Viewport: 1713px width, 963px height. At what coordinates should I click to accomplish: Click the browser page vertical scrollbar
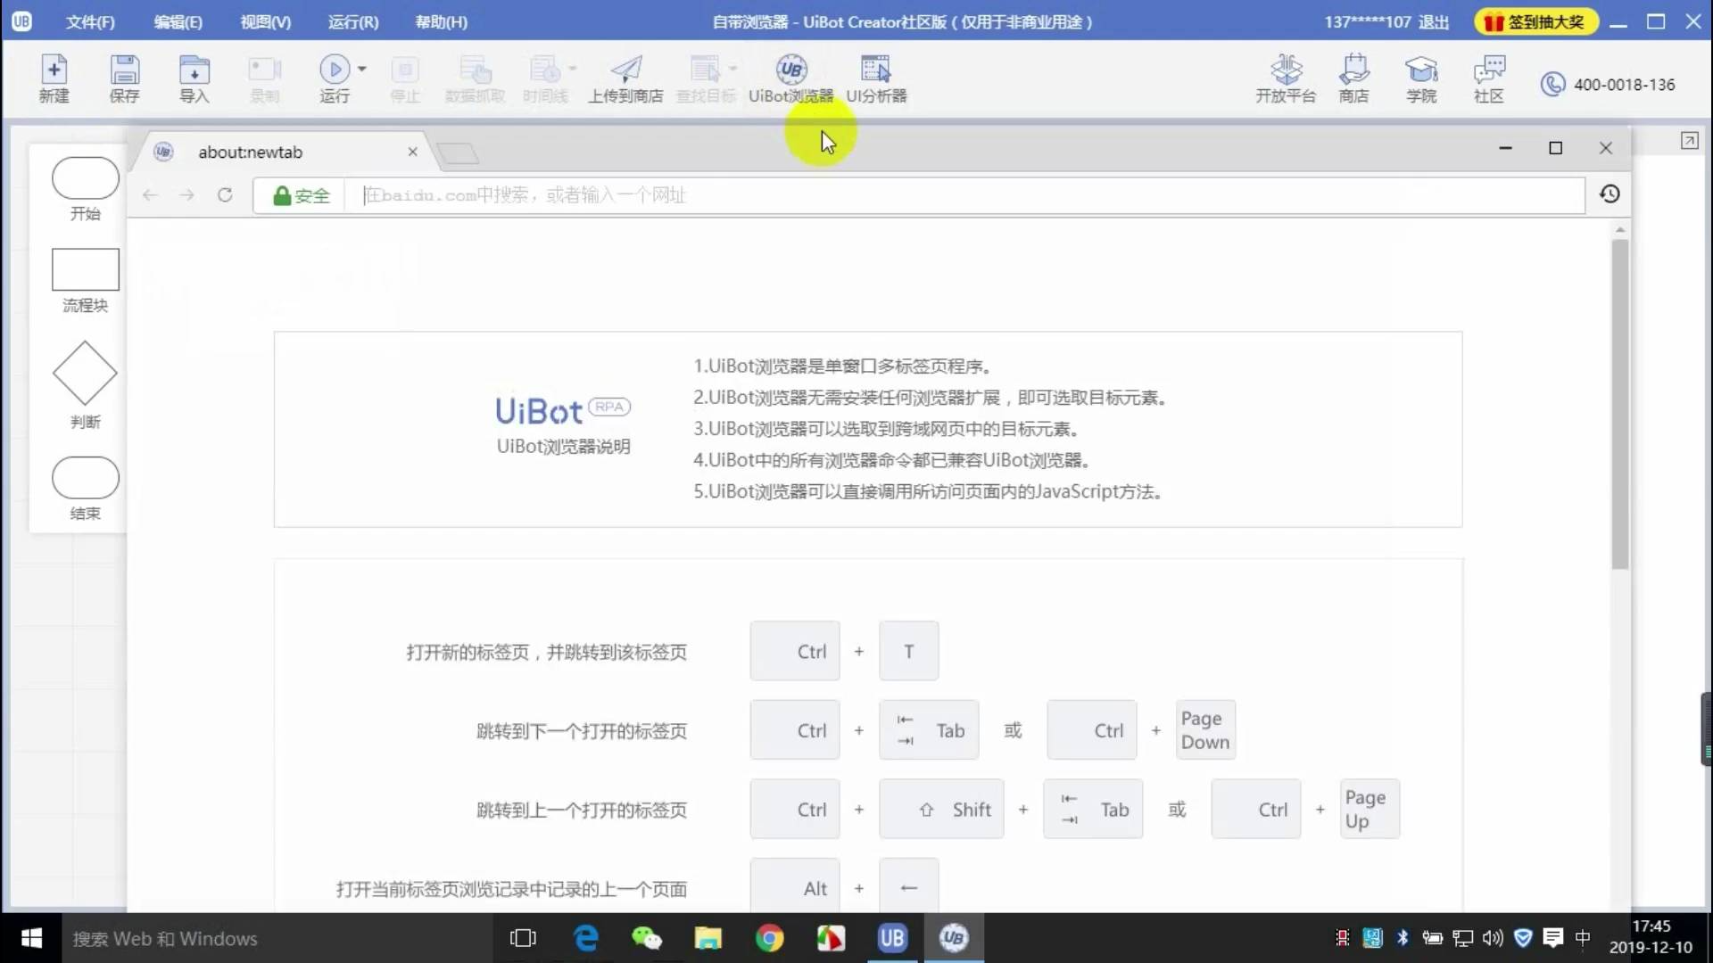point(1619,403)
